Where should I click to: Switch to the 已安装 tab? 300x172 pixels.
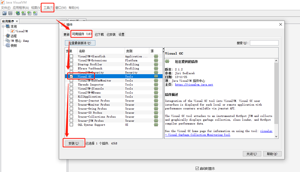(111, 34)
